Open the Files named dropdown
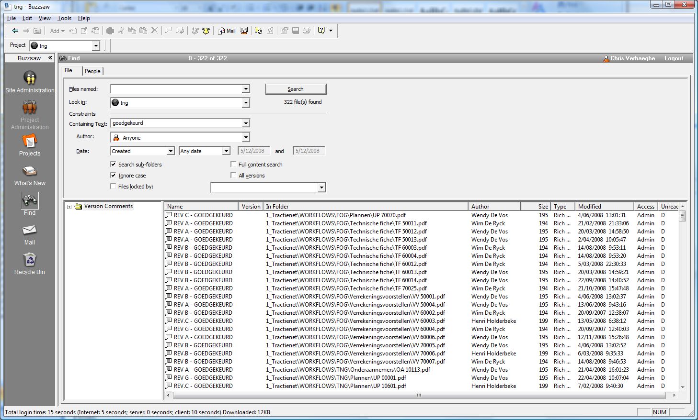The height and width of the screenshot is (420, 698). pos(246,89)
